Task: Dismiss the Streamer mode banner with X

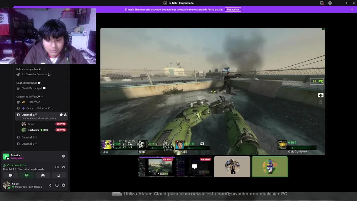Action: pyautogui.click(x=352, y=9)
